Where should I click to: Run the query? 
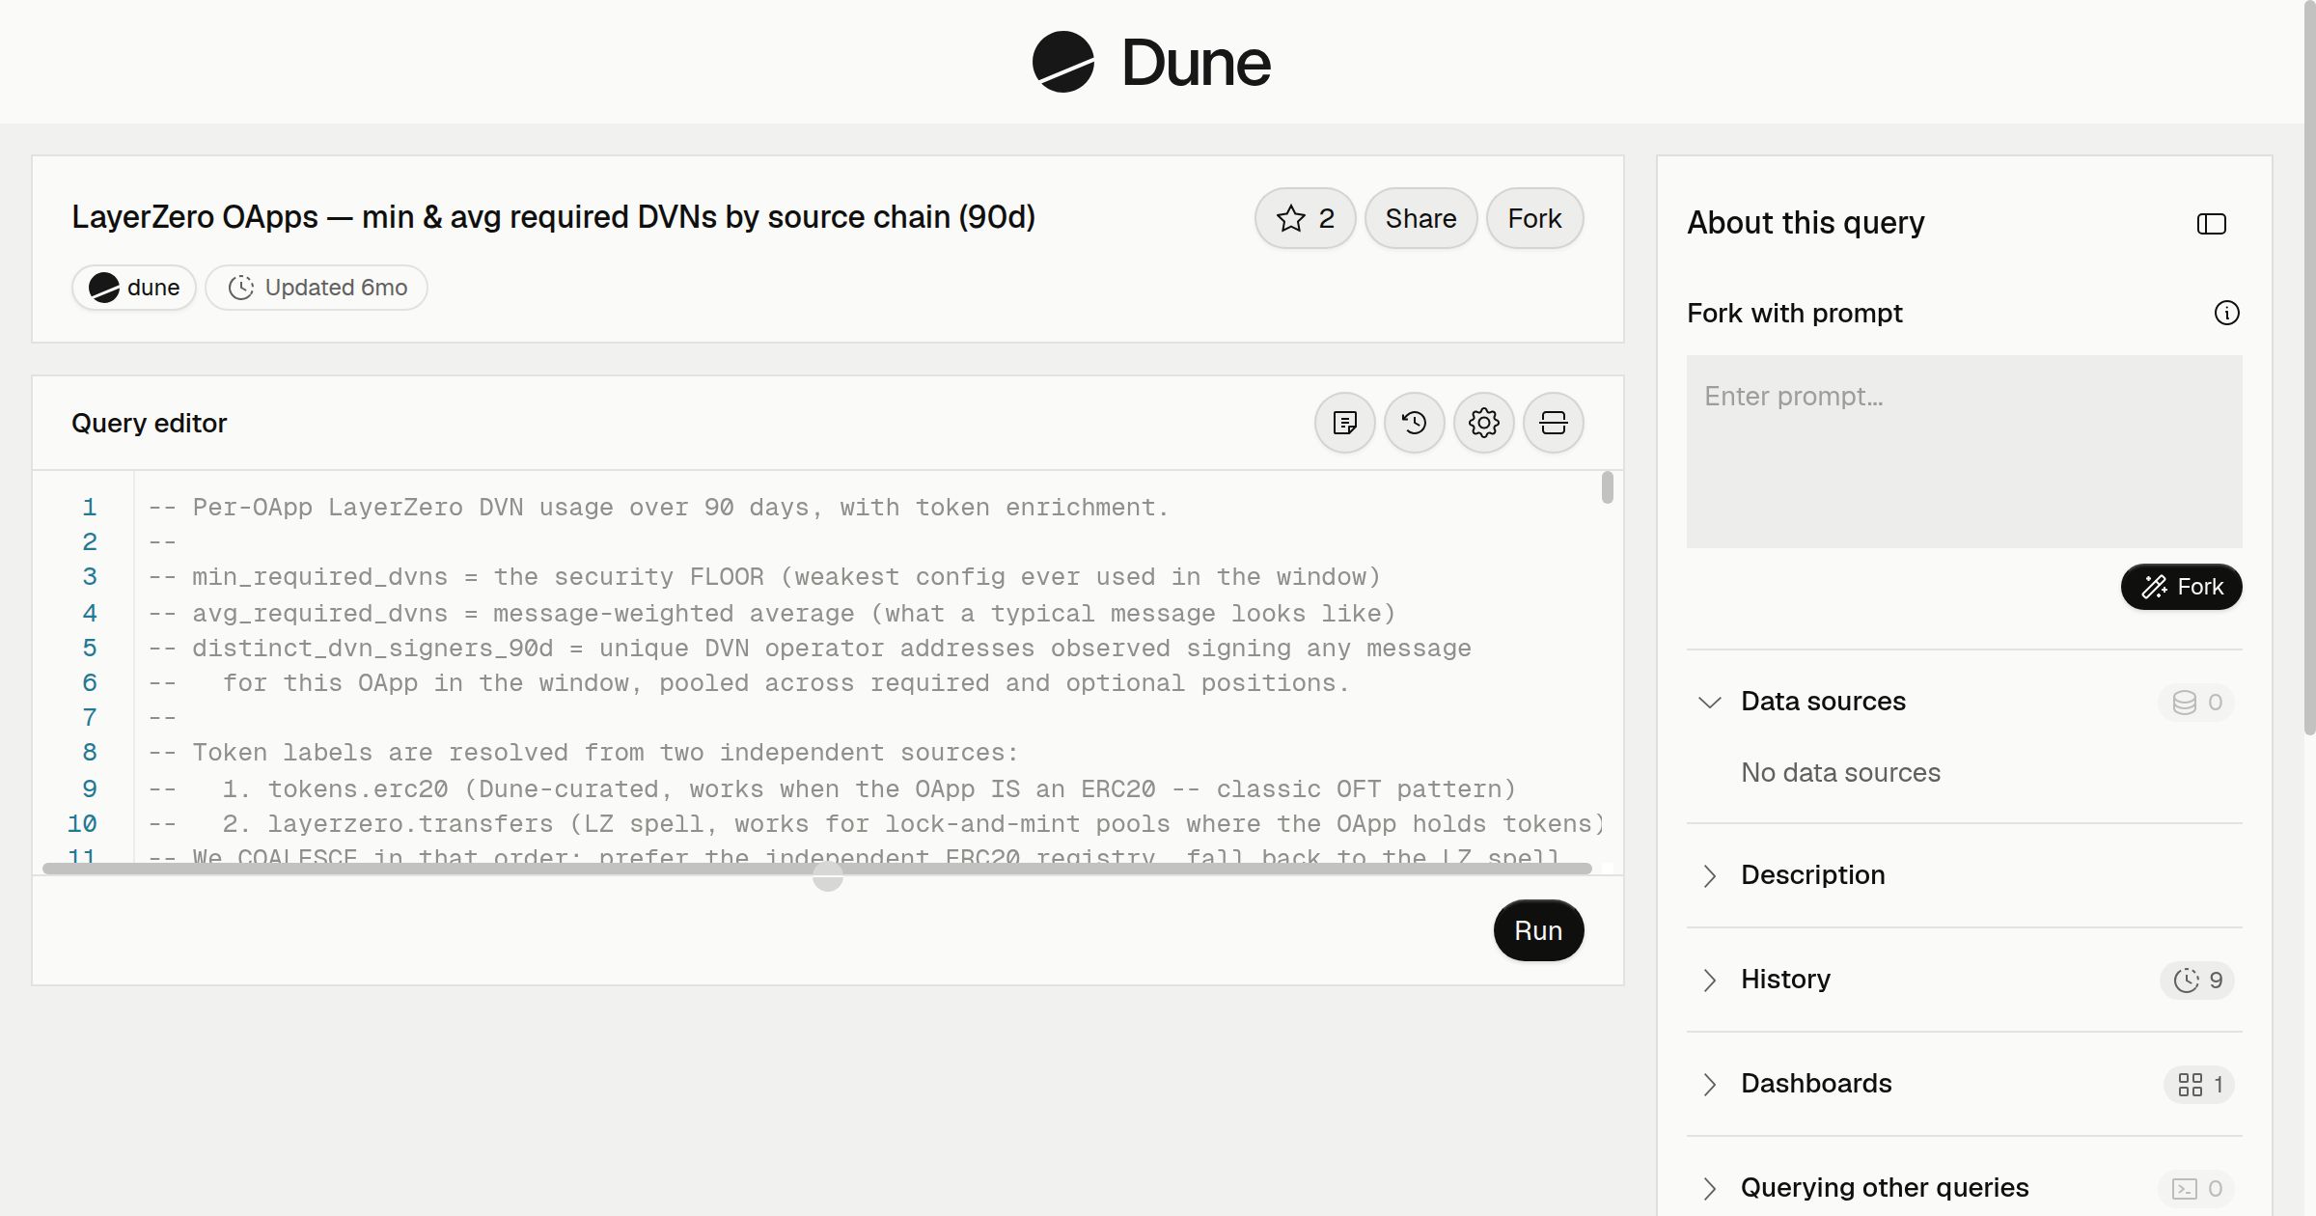(x=1538, y=930)
